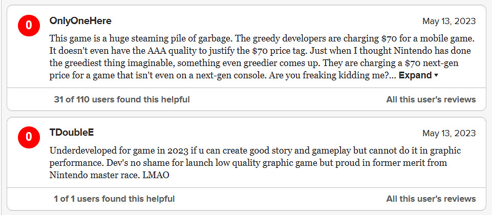Click the date on TDoubleE's review
Screen dimensions: 492x215
pos(449,133)
